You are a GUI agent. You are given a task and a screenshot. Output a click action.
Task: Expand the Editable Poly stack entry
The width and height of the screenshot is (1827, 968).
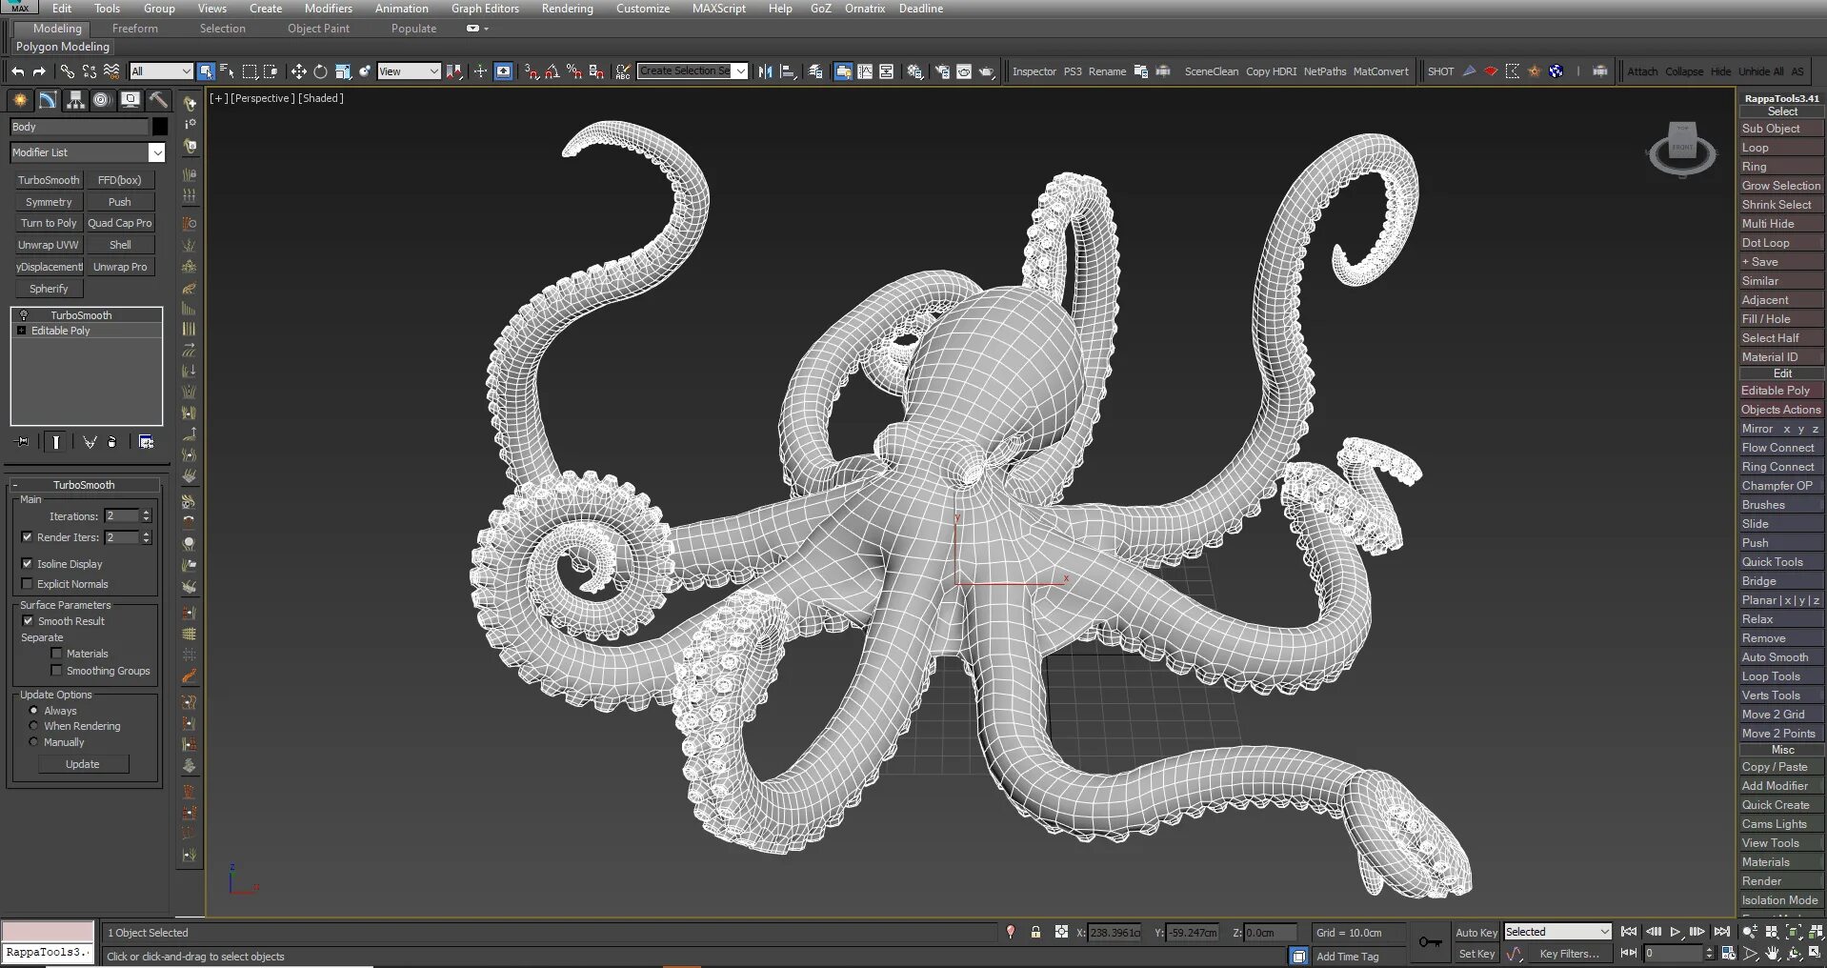21,331
